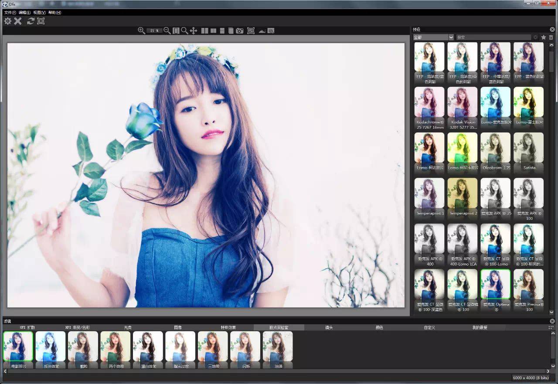
Task: Click the framed image icon beside refresh
Action: (x=41, y=21)
